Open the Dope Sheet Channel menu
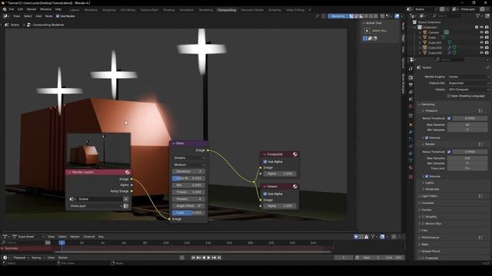 (x=89, y=237)
